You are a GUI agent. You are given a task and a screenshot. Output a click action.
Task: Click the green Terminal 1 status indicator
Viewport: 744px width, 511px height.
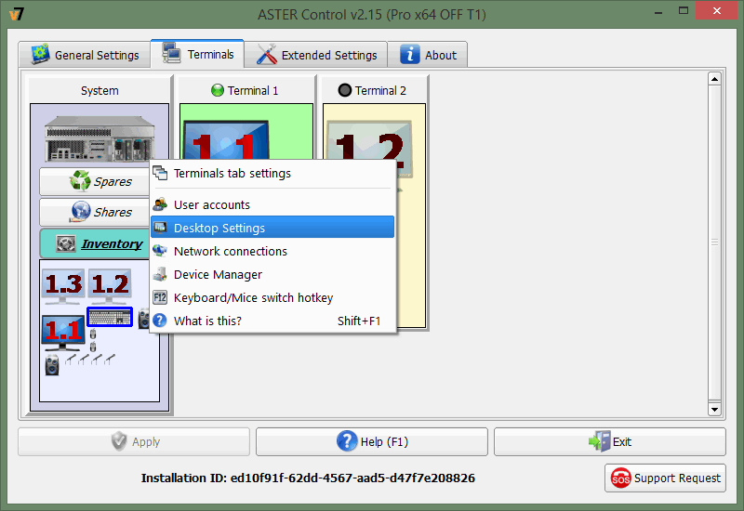click(218, 90)
